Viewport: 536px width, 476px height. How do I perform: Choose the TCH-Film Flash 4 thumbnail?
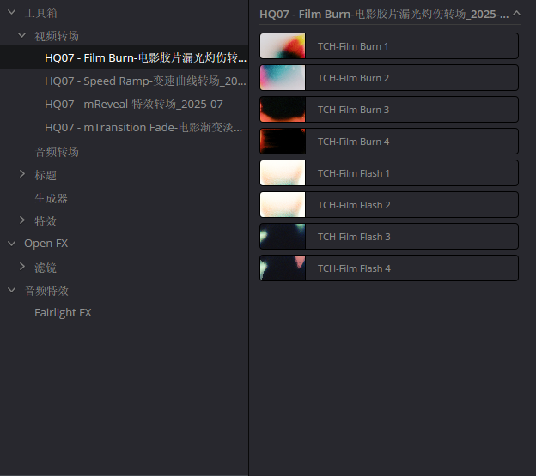tap(283, 268)
